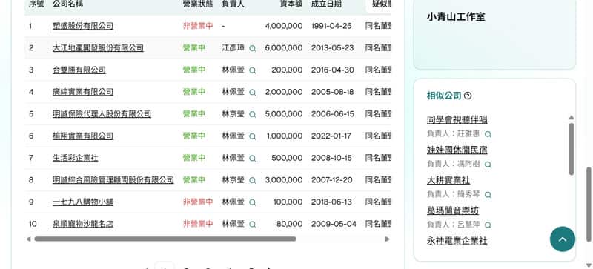The image size is (593, 269).
Task: Click similar companies list scrollbar thumb
Action: pos(571,149)
